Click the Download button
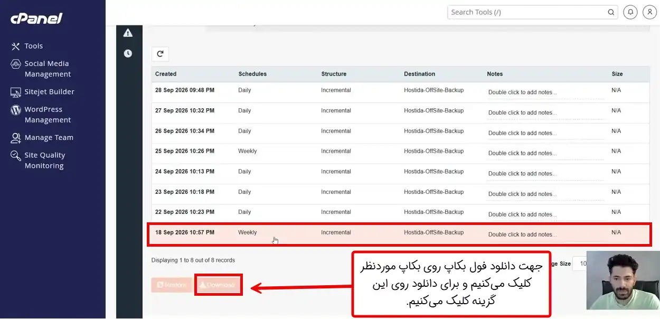Screen dimensions: 660x319 (x=218, y=285)
